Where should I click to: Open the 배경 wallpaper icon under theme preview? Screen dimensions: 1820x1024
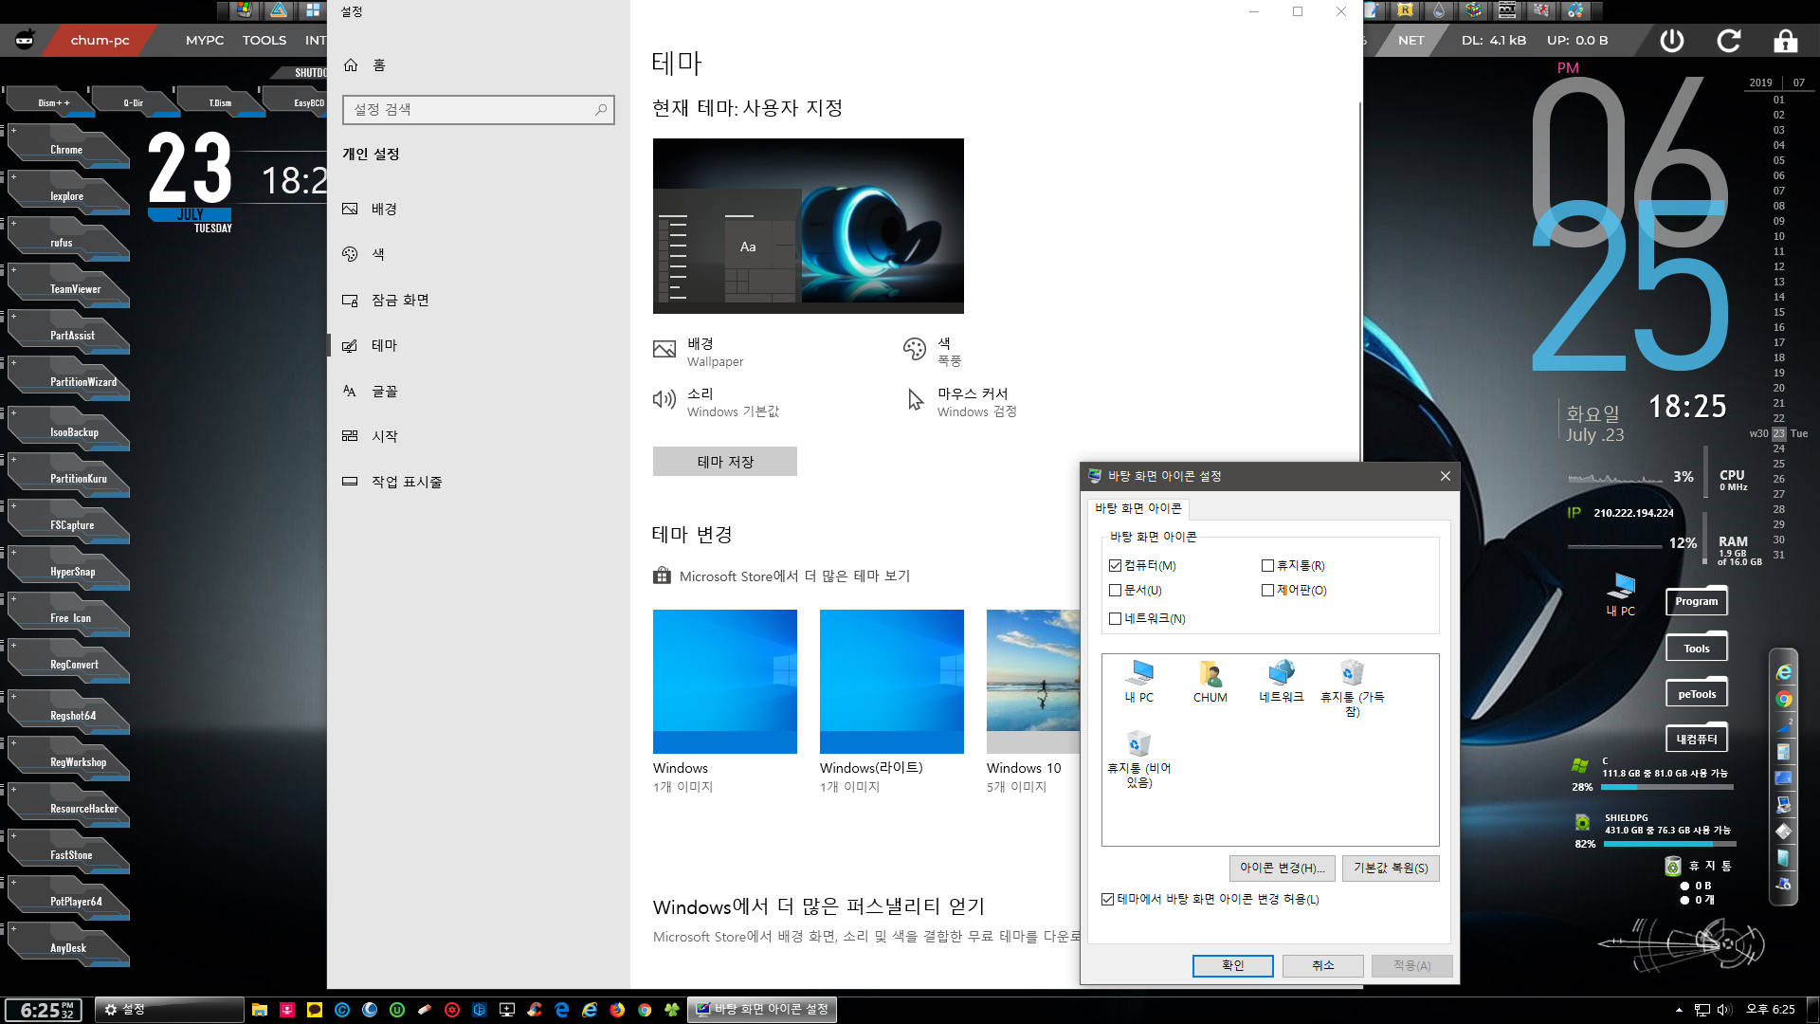664,350
